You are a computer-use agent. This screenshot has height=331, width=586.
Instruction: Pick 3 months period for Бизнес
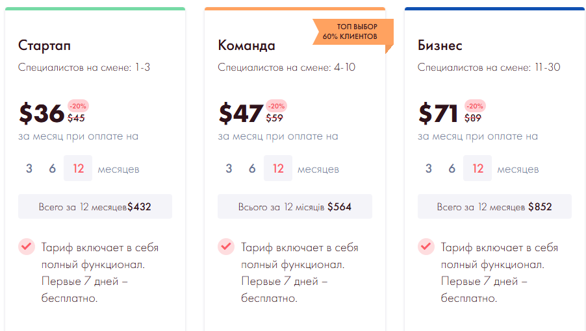[428, 169]
